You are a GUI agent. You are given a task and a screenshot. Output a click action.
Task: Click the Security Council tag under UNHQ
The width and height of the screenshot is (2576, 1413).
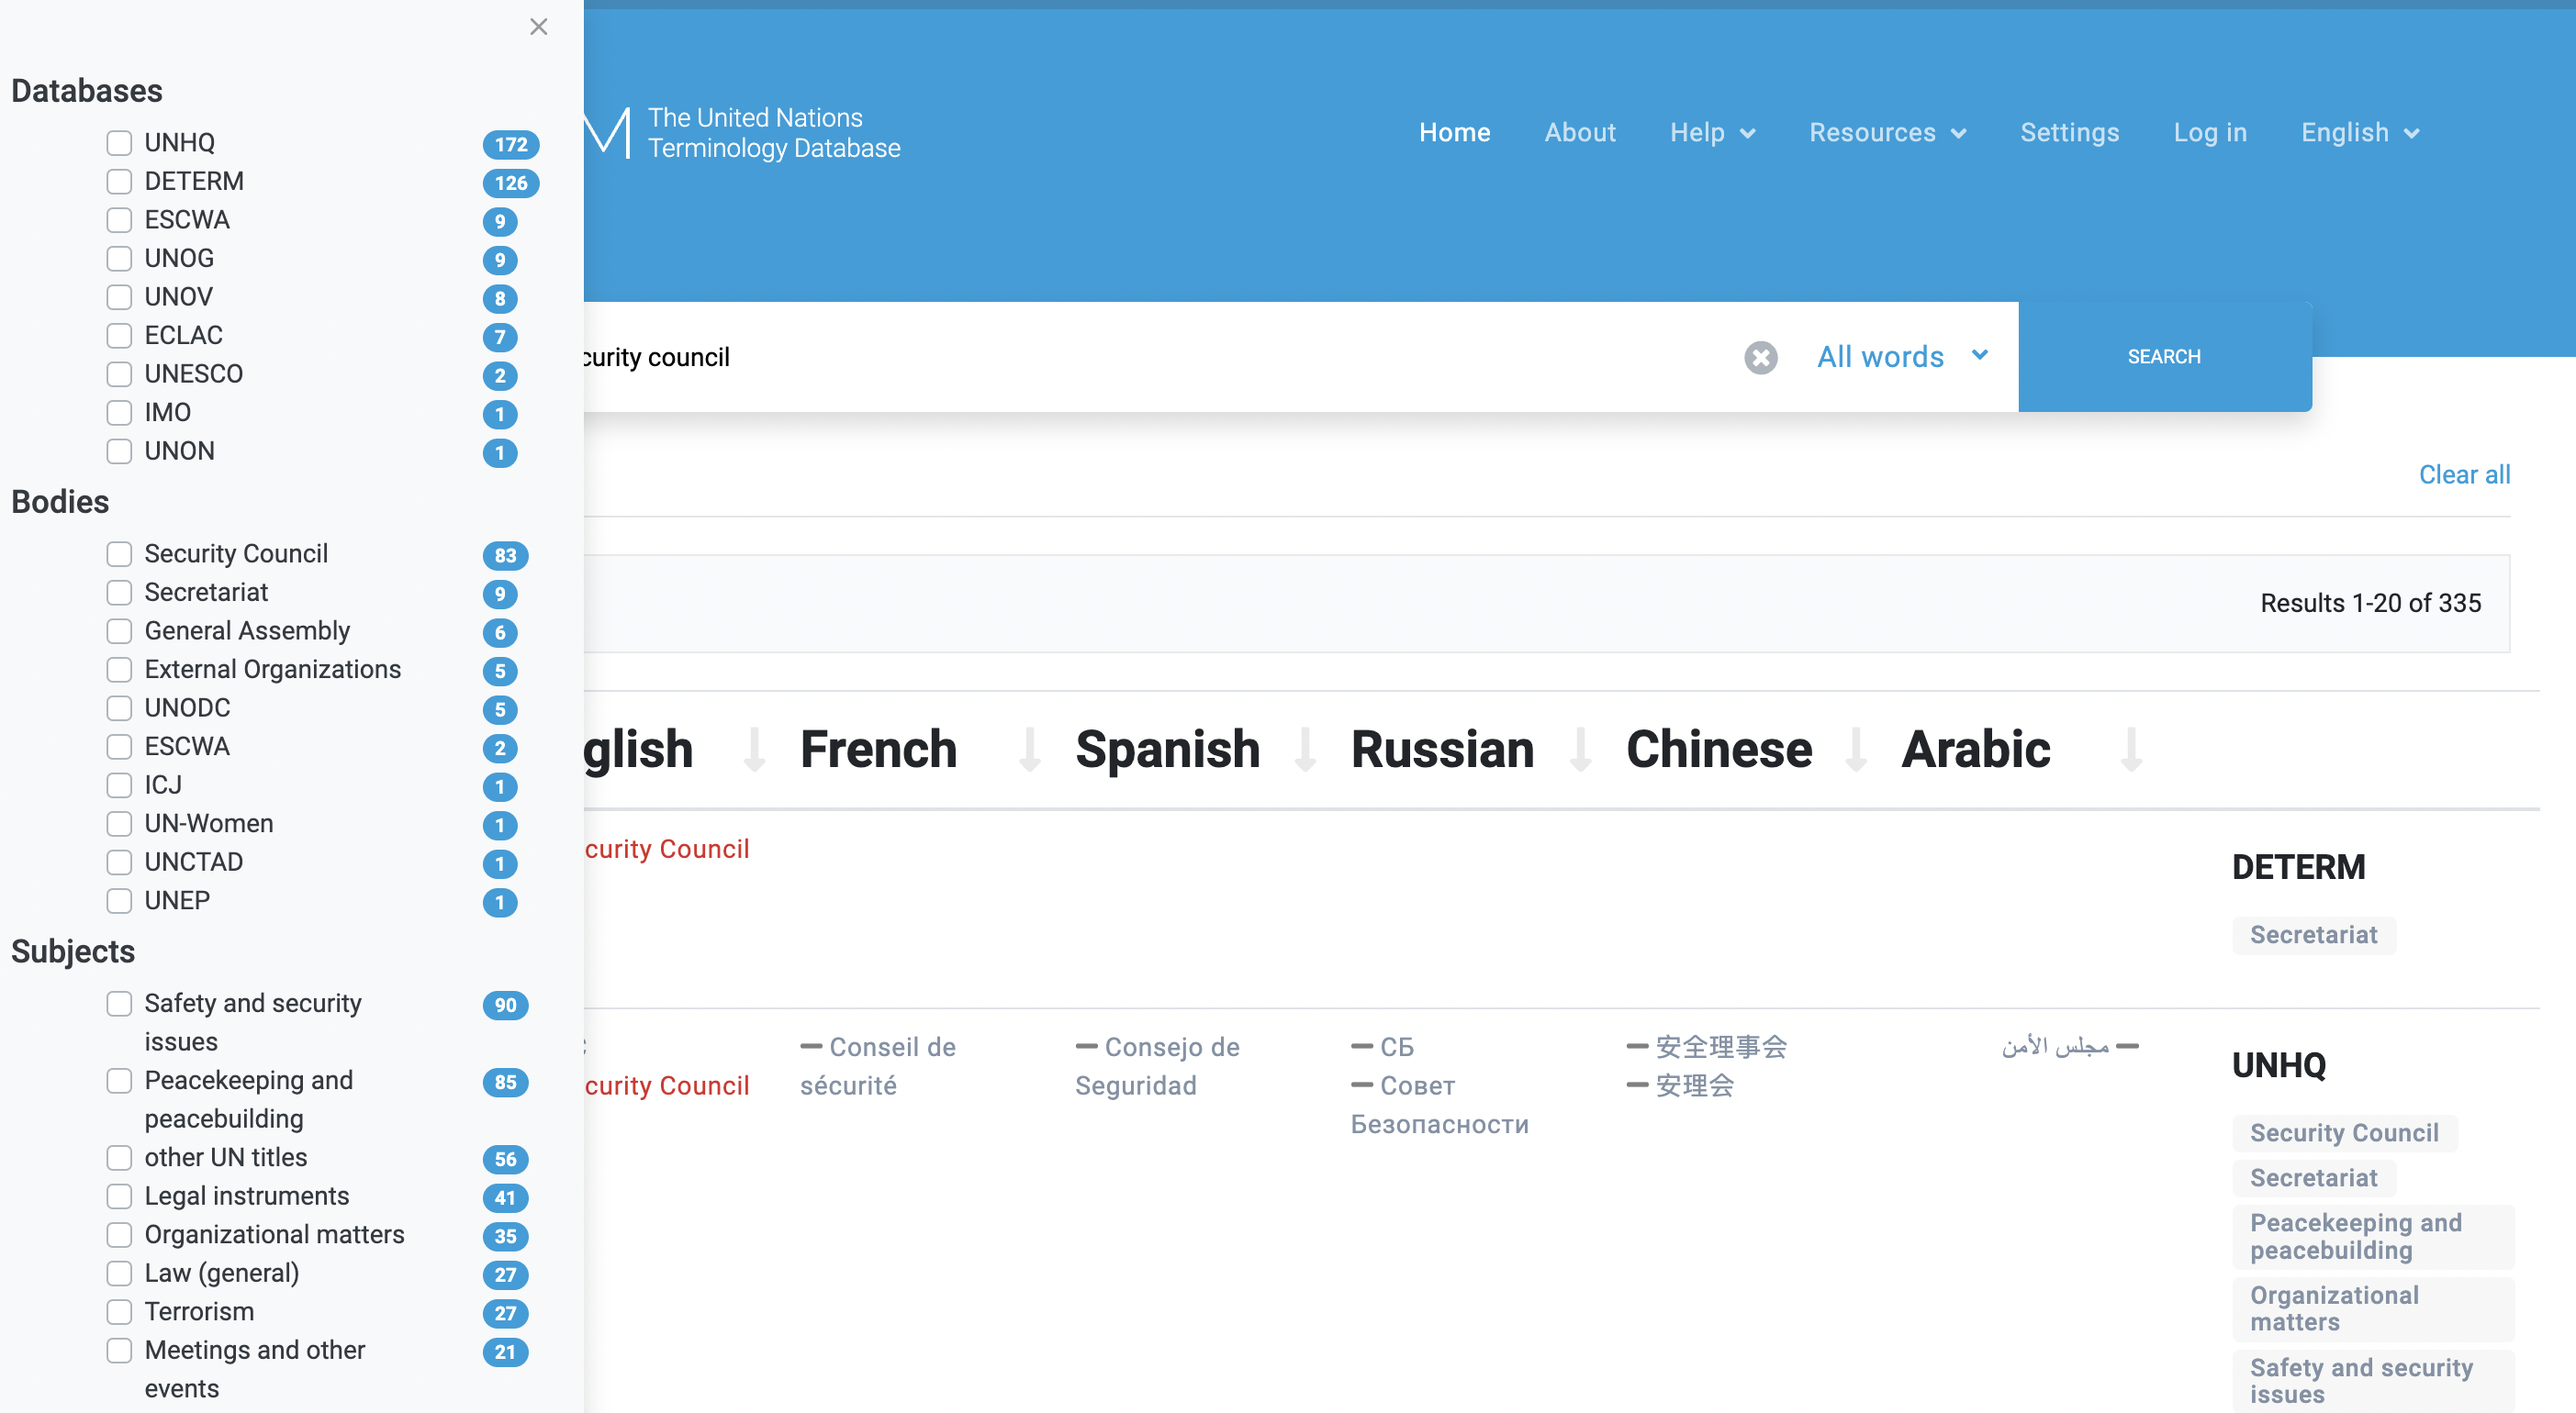(x=2344, y=1133)
